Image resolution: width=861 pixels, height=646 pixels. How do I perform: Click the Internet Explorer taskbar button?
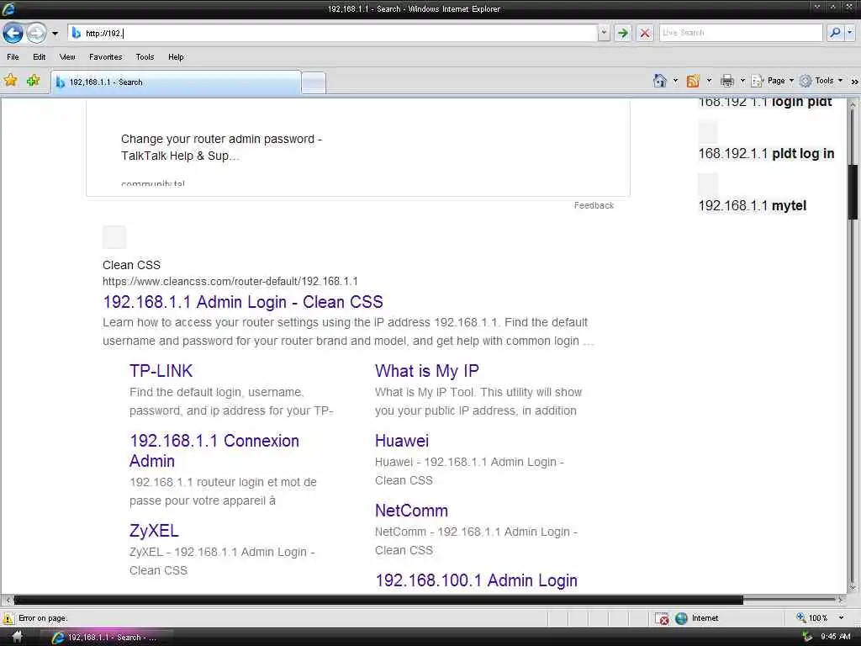pyautogui.click(x=105, y=638)
